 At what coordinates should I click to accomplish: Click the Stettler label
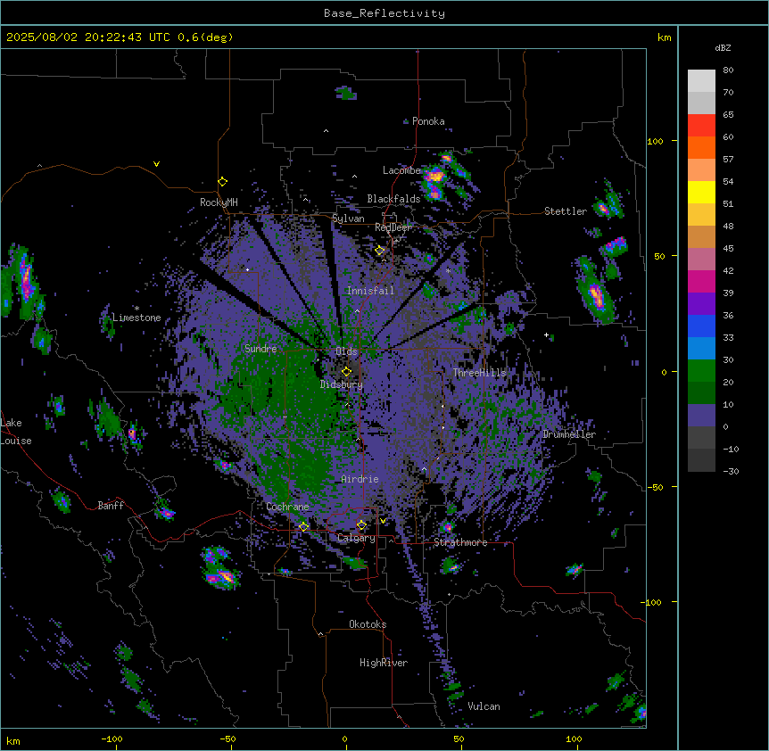click(566, 211)
